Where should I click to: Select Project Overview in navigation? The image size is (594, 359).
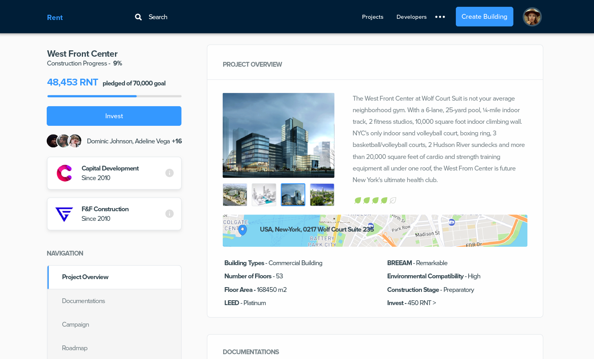pos(114,277)
